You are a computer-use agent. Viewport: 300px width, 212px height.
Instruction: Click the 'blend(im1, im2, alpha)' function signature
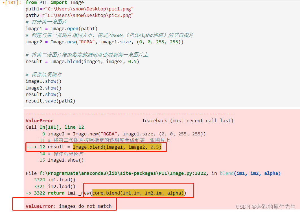pos(250,173)
